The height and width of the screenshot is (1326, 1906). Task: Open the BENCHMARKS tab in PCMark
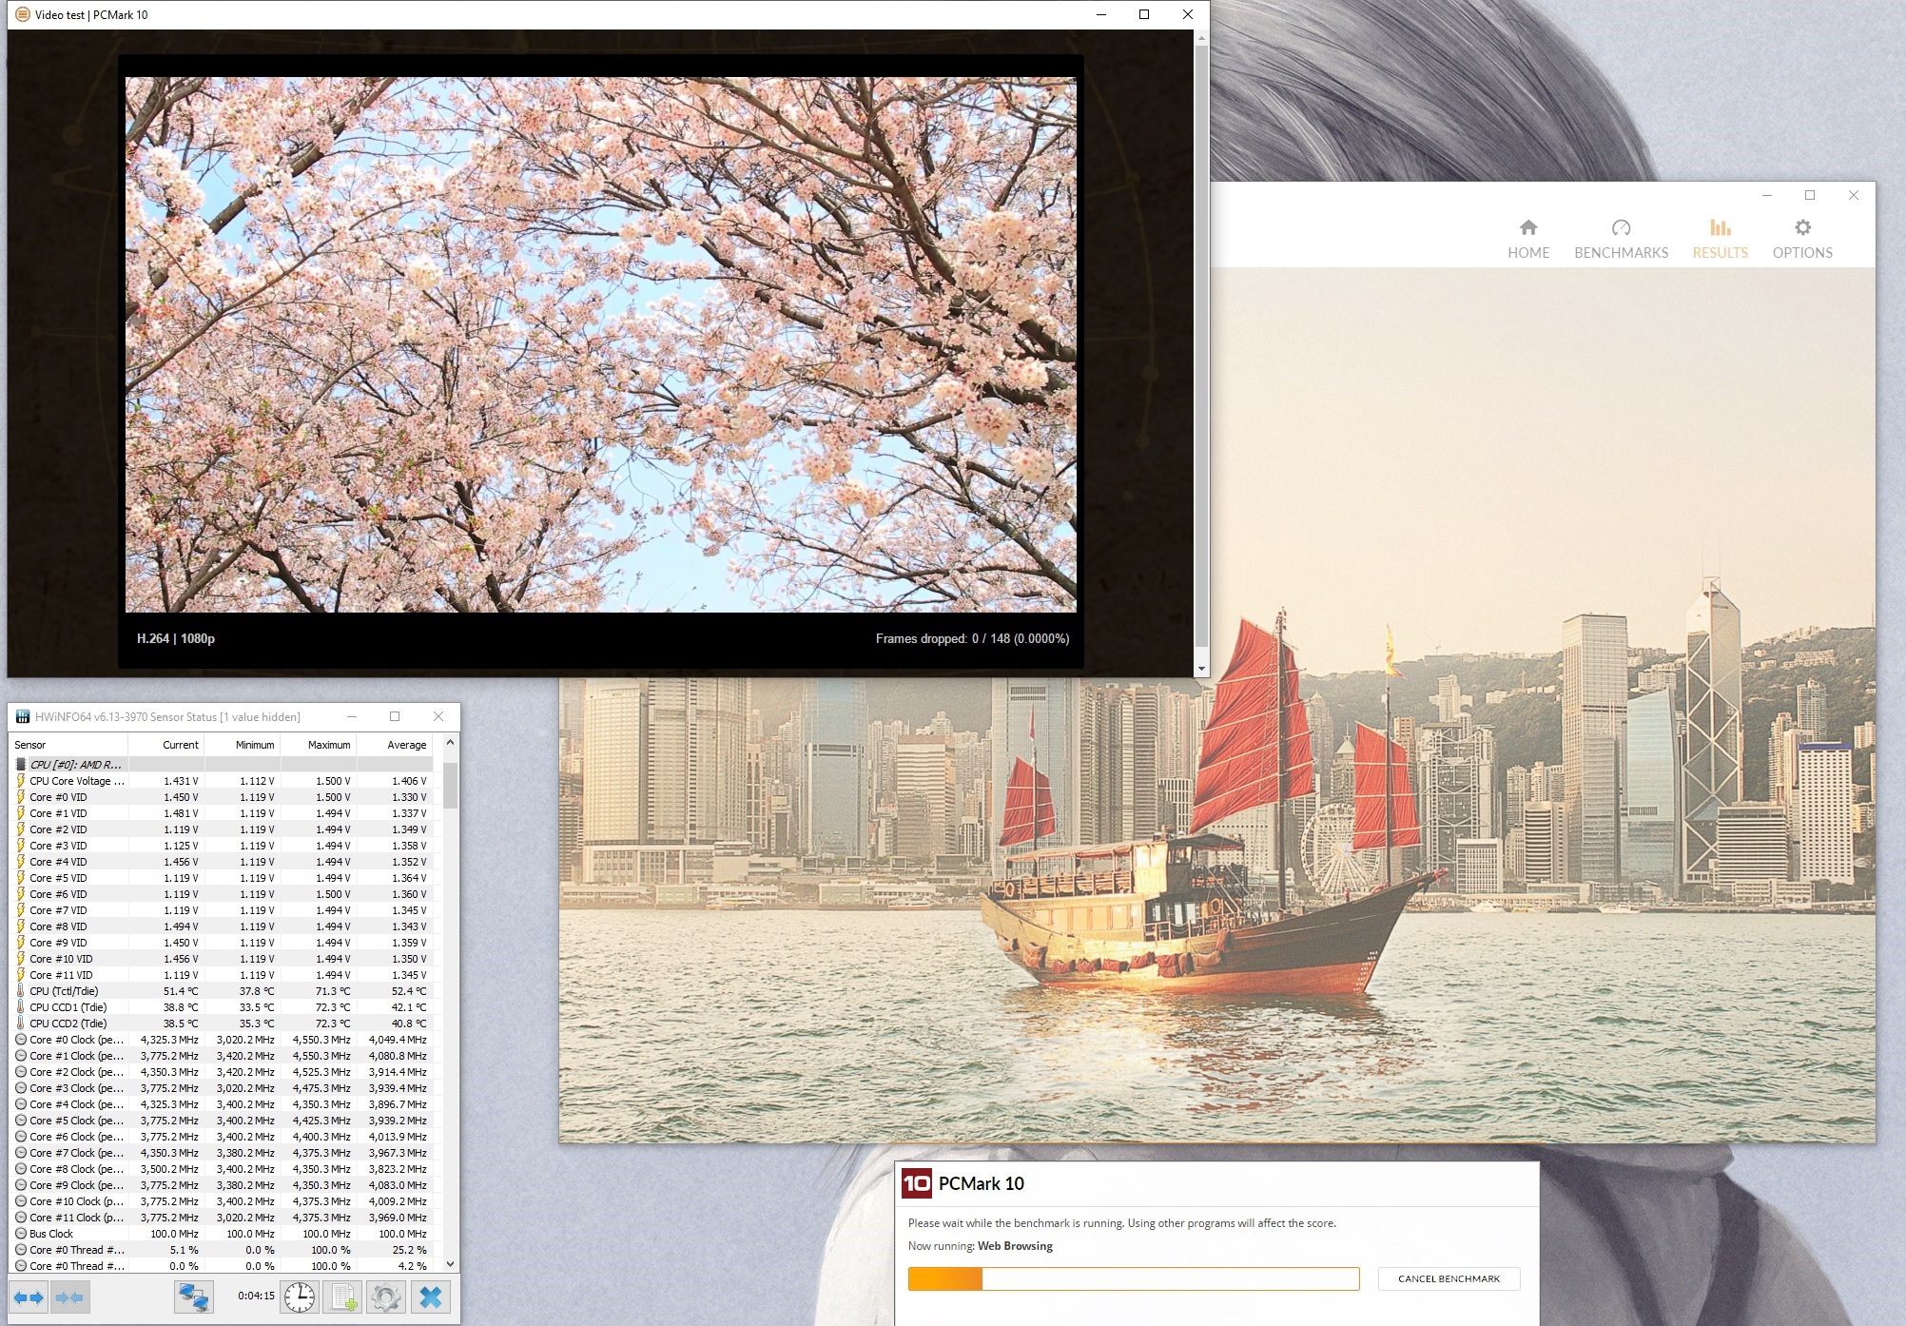coord(1621,239)
